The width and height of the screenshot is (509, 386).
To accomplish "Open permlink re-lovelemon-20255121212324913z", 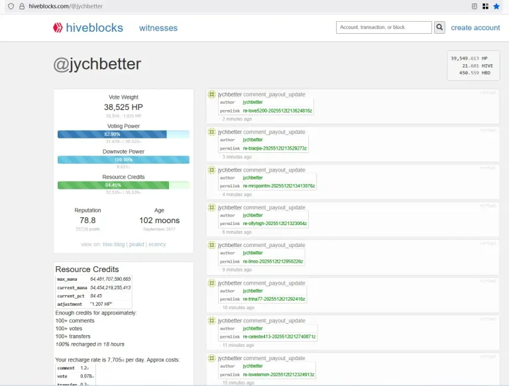I will pos(278,374).
